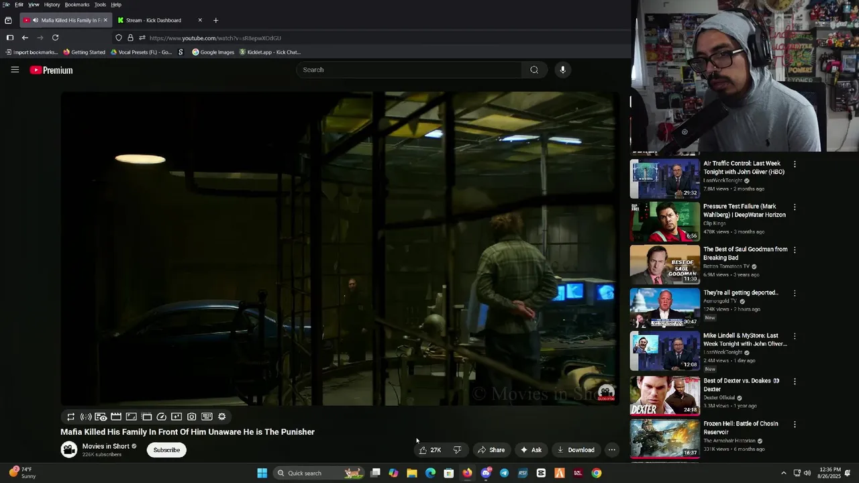Click the search magnifier button
The width and height of the screenshot is (859, 483).
point(534,70)
